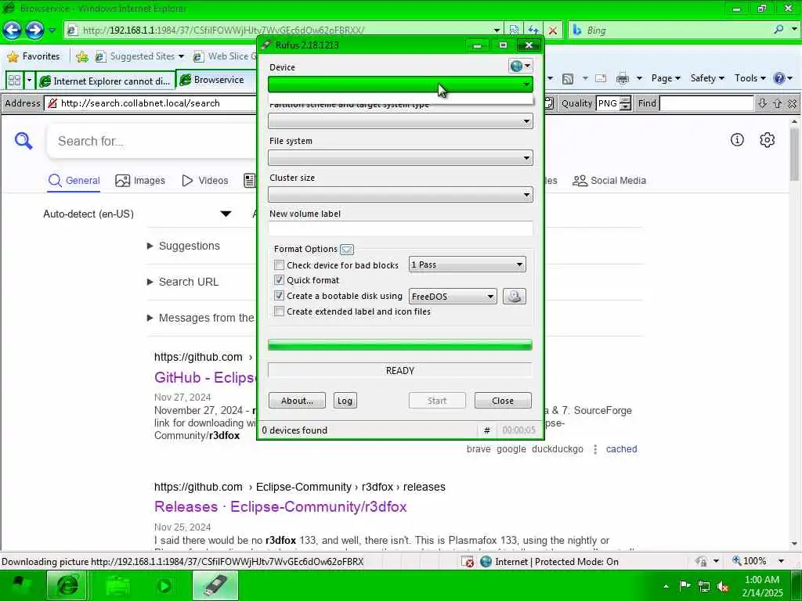Image resolution: width=802 pixels, height=601 pixels.
Task: Open the 1 Pass dropdown
Action: pos(467,265)
